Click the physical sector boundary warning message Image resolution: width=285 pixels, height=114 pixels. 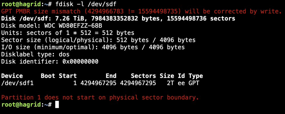click(100, 98)
